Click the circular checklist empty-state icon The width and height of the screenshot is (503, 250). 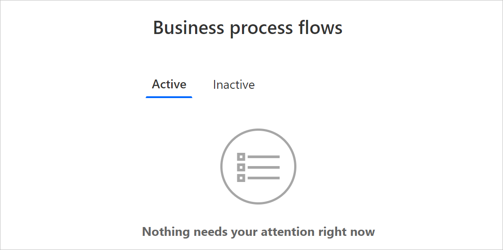coord(258,167)
